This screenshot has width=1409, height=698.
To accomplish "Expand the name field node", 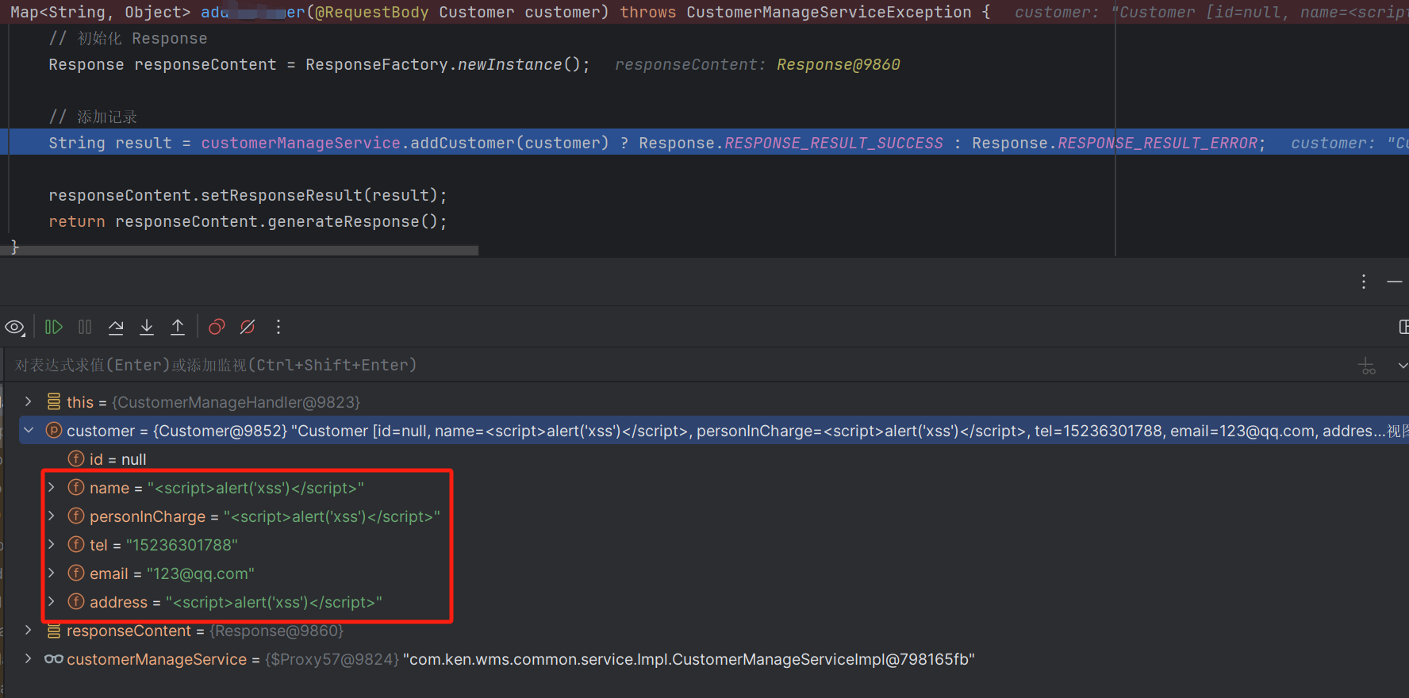I will point(52,487).
